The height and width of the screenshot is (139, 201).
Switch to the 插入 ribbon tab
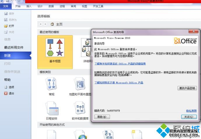click(x=29, y=6)
